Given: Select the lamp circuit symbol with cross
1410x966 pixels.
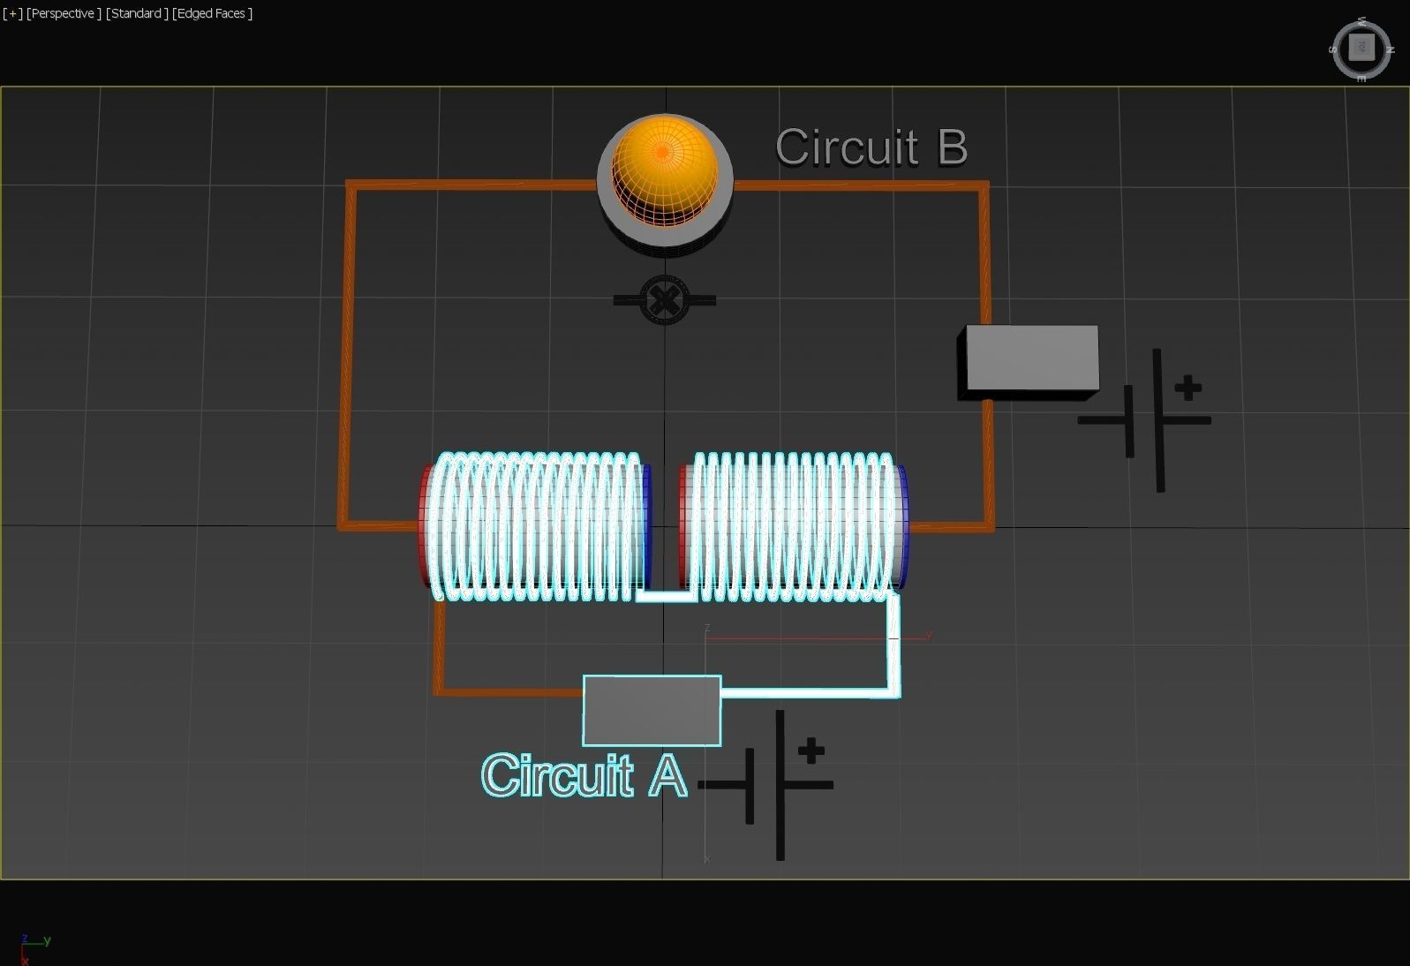Looking at the screenshot, I should click(x=664, y=300).
